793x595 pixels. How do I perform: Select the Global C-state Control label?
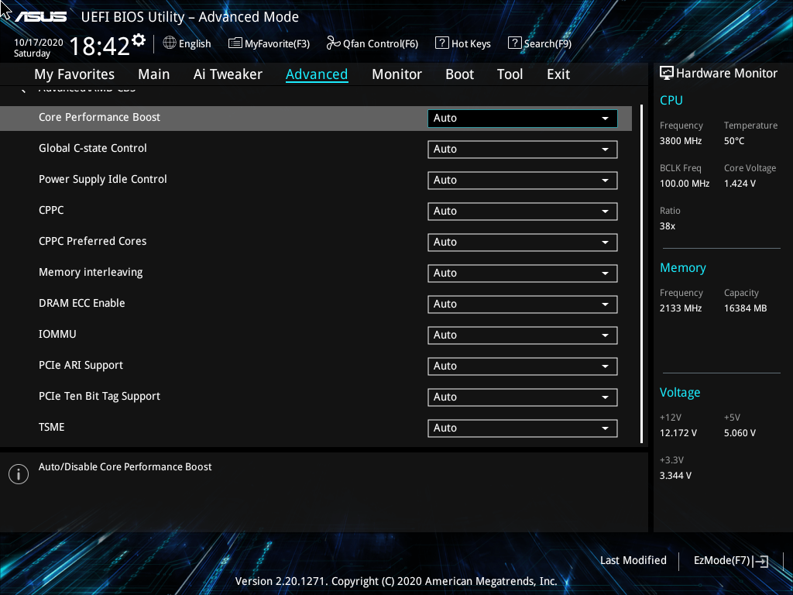[93, 148]
